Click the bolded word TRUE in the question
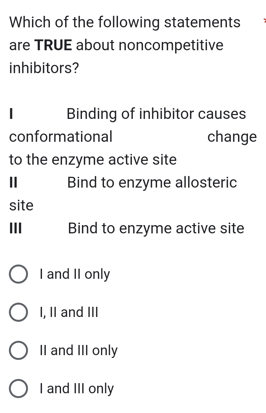This screenshot has width=266, height=413. click(x=53, y=45)
